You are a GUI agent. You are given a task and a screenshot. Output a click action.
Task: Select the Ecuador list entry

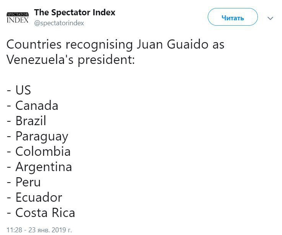(39, 197)
